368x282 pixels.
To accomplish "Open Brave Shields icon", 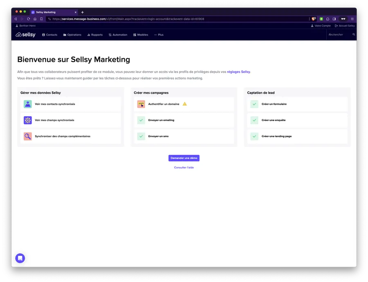I will click(314, 19).
